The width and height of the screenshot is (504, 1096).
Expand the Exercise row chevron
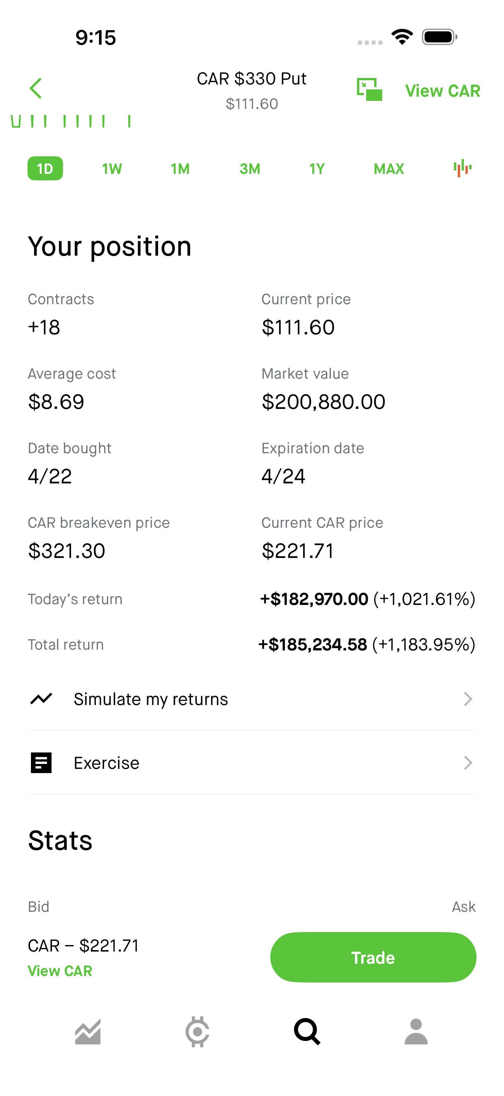click(468, 763)
